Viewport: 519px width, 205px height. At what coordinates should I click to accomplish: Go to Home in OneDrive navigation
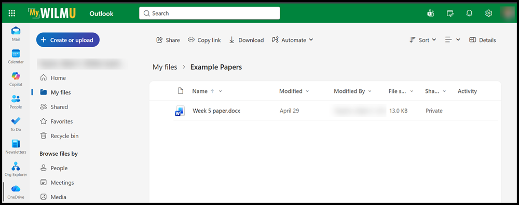(53, 78)
